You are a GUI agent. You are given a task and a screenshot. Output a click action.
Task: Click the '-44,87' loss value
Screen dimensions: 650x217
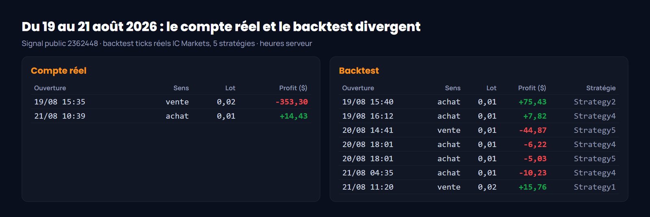(533, 130)
